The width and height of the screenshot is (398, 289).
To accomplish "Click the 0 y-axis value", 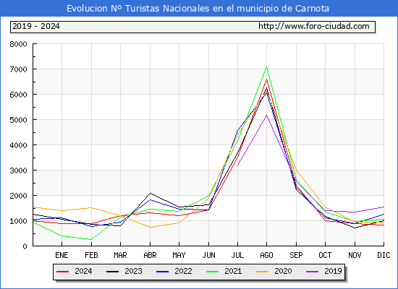I will 25,246.
